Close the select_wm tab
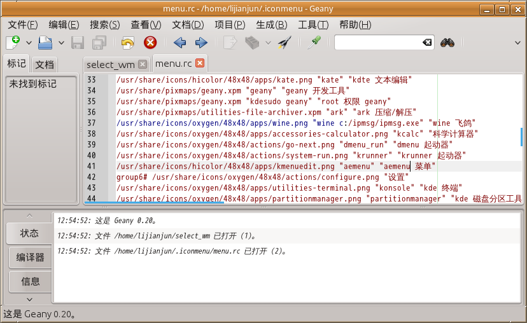The height and width of the screenshot is (323, 527). [143, 64]
